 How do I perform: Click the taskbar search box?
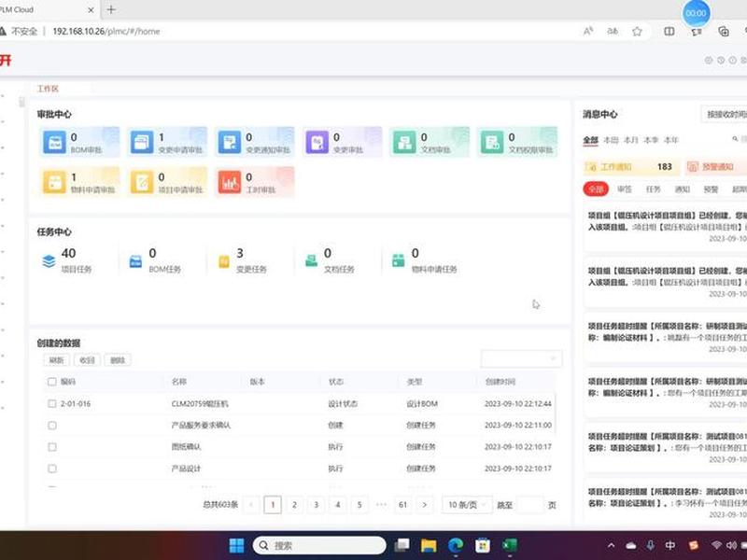pyautogui.click(x=319, y=545)
